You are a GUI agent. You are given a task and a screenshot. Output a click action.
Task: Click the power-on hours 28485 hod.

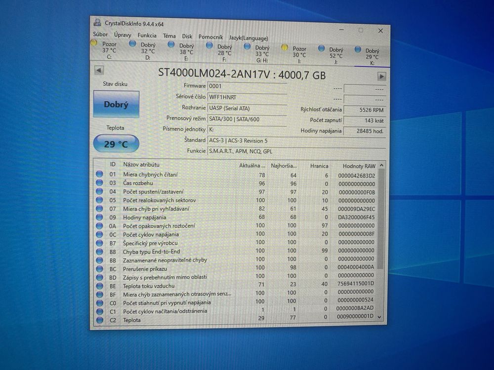tap(365, 131)
